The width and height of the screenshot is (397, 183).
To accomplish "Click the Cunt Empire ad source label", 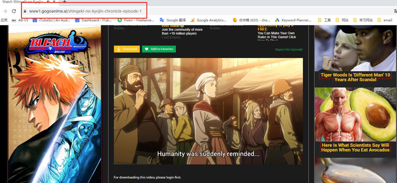I will coord(171,37).
